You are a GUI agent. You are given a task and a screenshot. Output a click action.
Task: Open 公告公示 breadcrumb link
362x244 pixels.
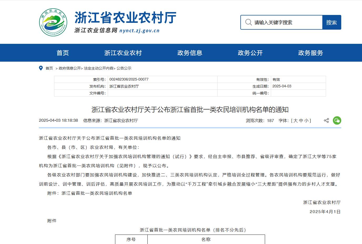point(124,68)
